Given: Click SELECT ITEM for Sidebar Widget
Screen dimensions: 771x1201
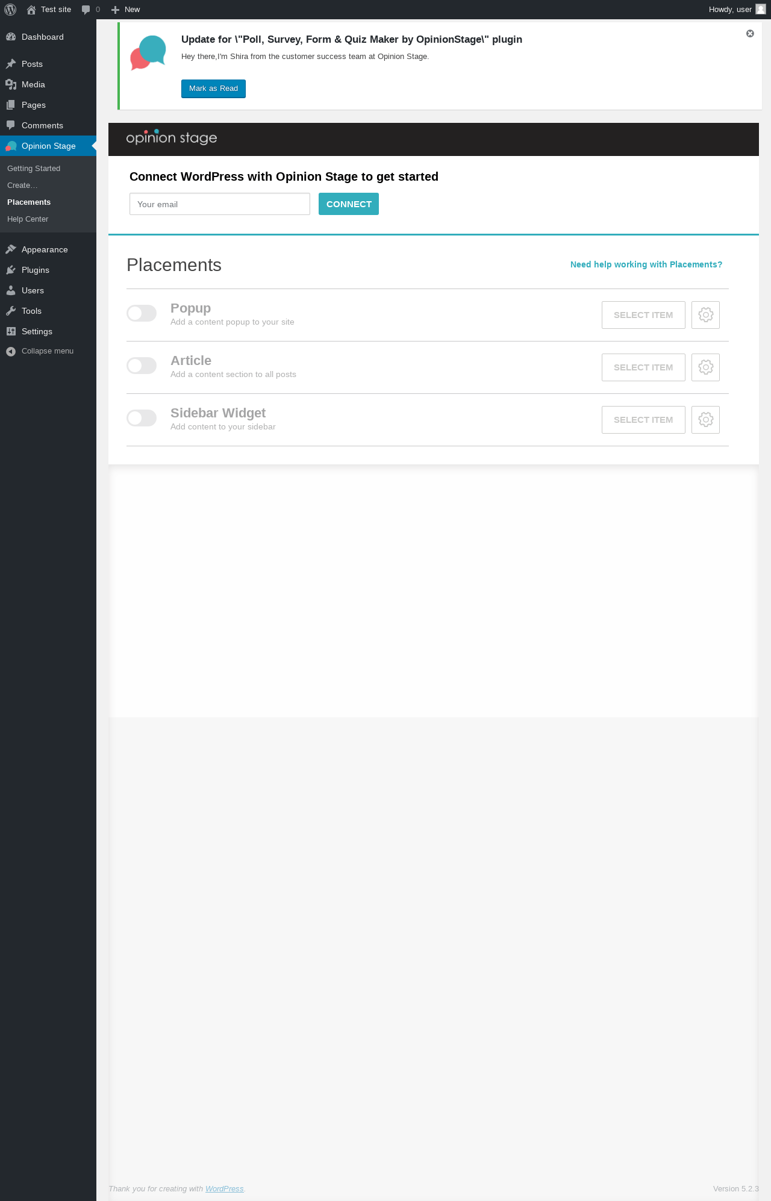Looking at the screenshot, I should click(x=643, y=420).
